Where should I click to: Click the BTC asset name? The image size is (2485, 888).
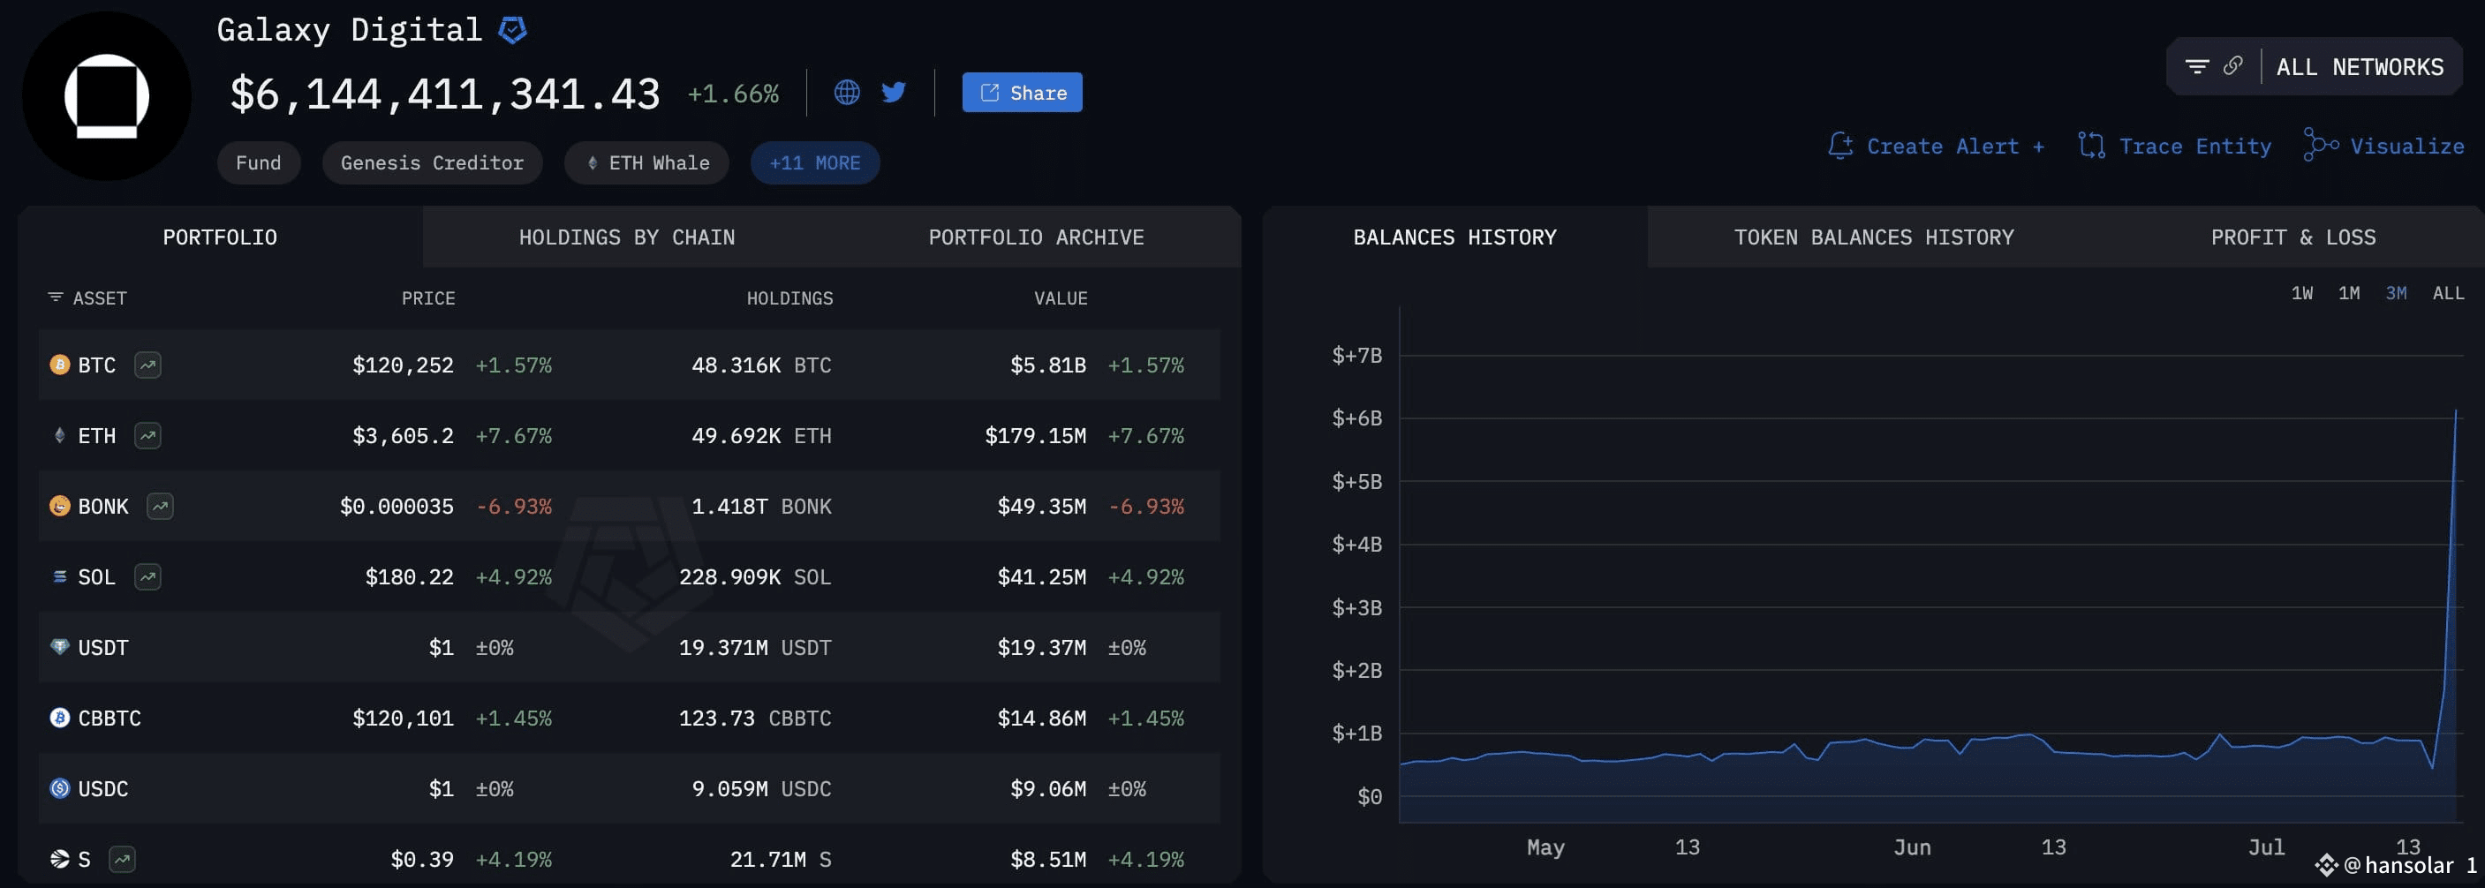click(96, 365)
